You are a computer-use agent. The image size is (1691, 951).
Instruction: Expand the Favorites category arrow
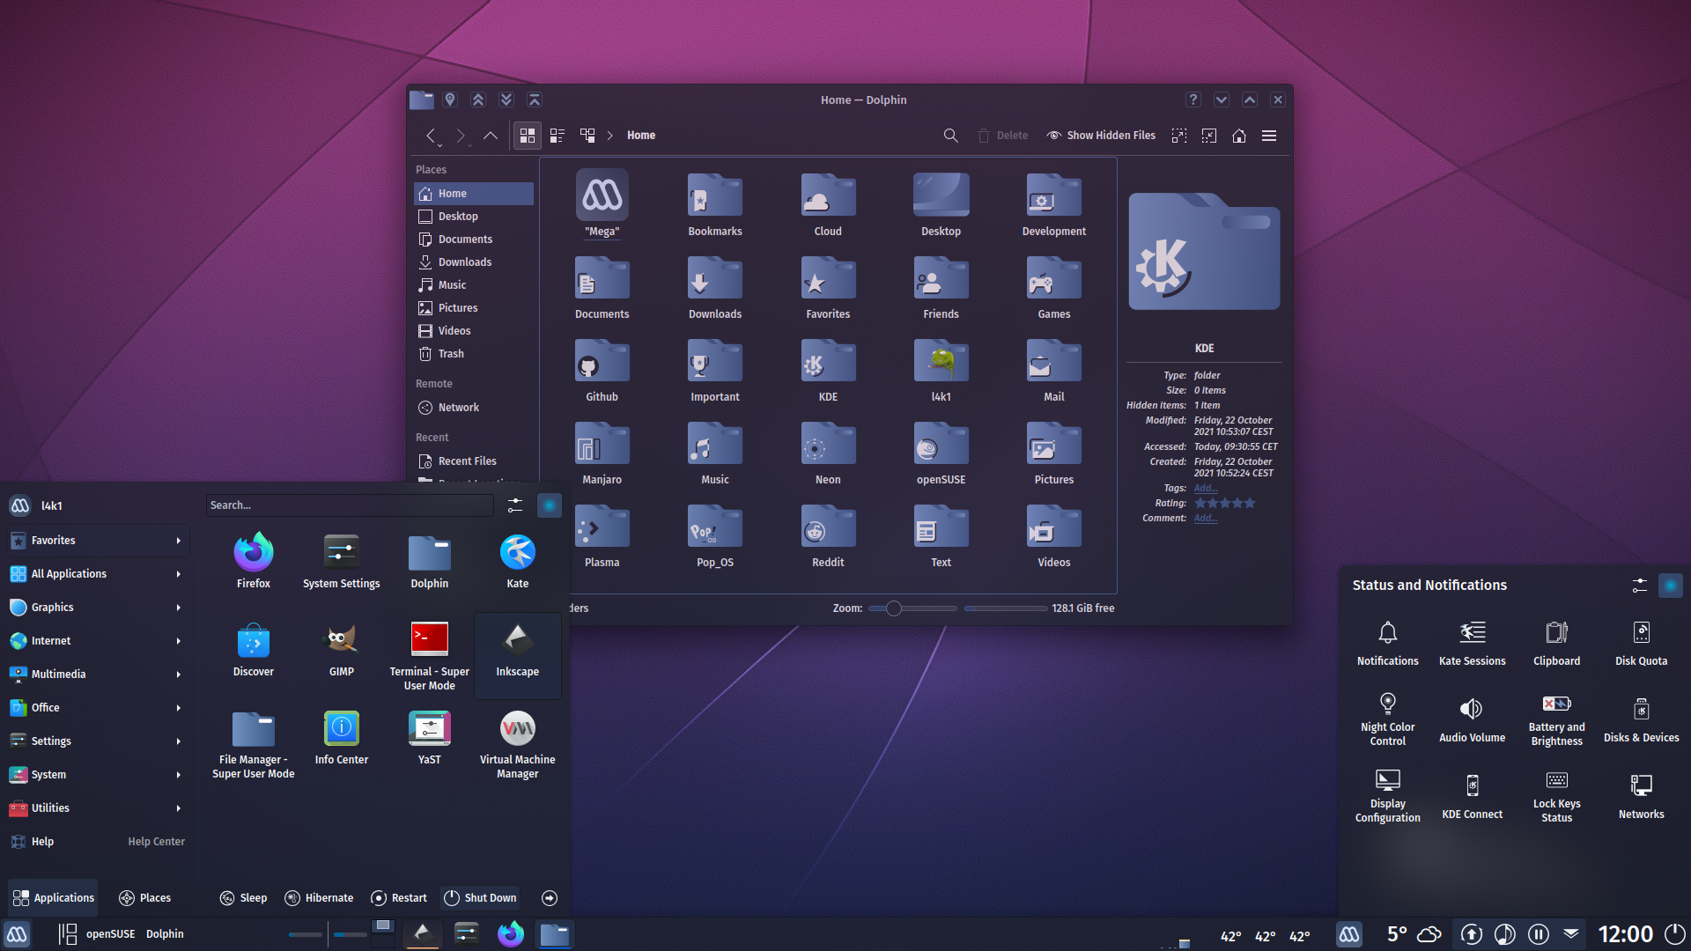tap(179, 541)
